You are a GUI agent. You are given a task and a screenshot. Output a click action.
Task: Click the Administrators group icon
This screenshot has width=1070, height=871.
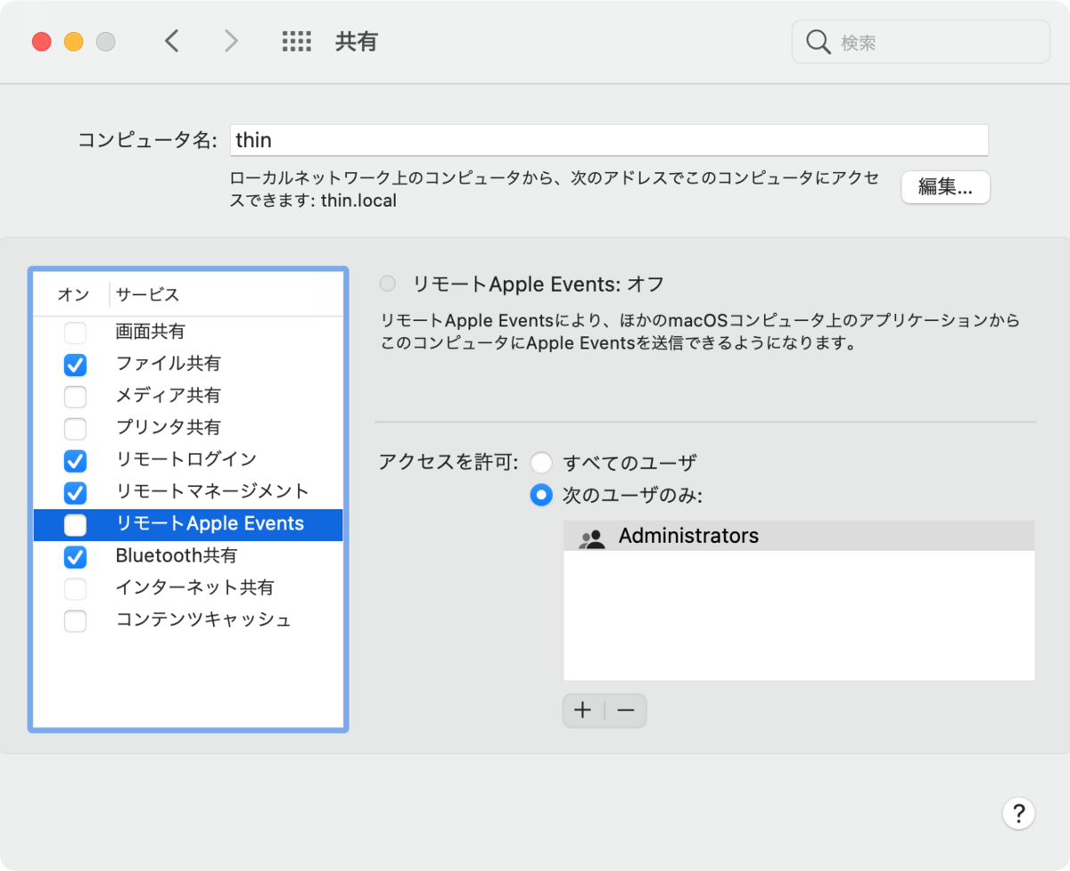tap(591, 537)
